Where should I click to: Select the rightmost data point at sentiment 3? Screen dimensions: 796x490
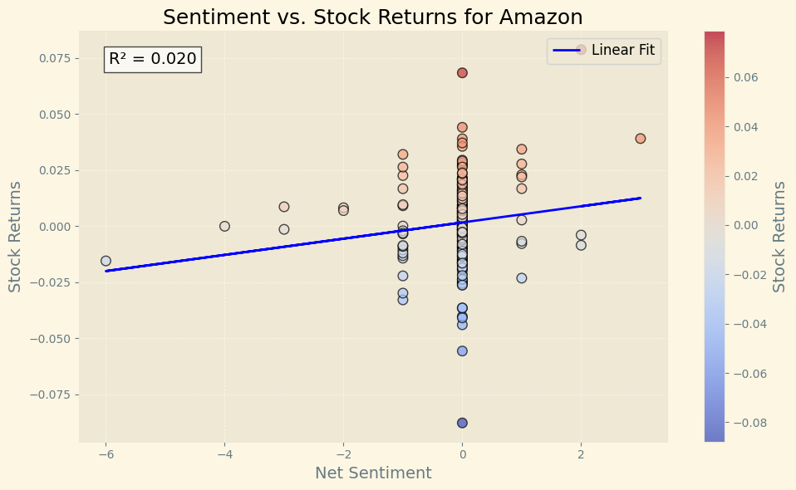[x=640, y=139]
